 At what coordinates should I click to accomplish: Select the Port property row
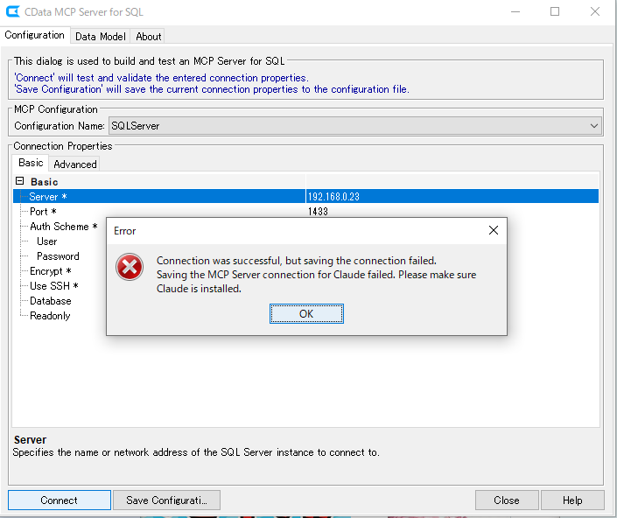[x=43, y=211]
